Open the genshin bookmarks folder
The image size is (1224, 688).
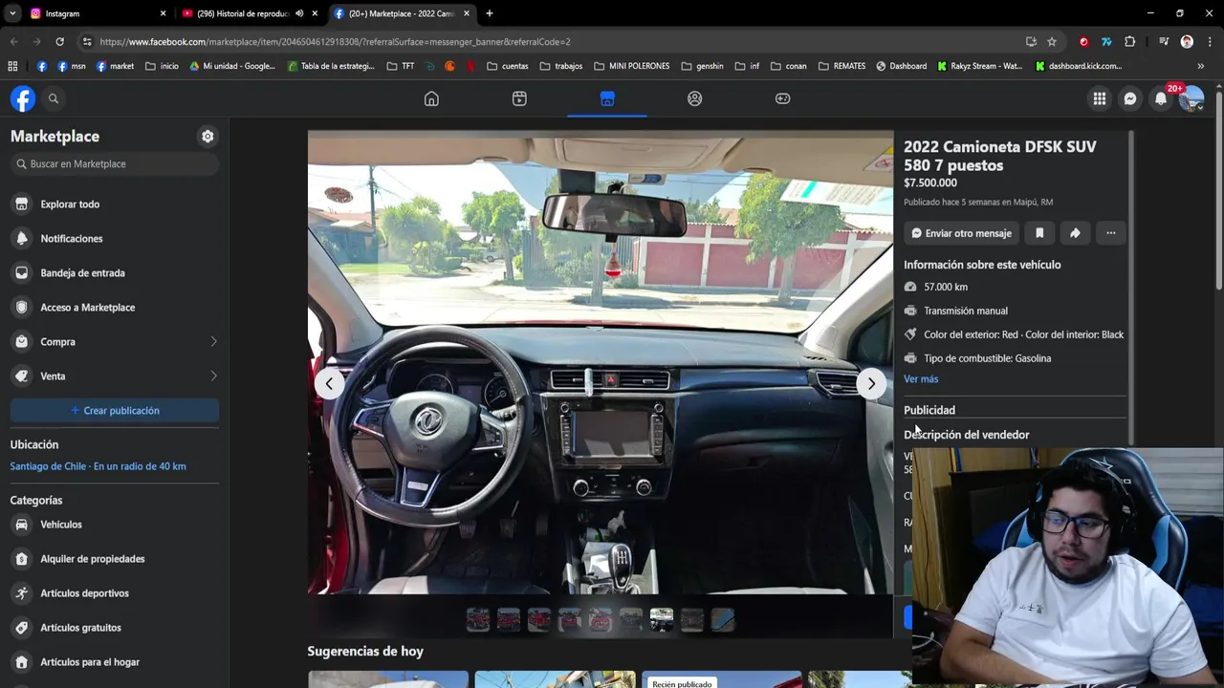(702, 66)
